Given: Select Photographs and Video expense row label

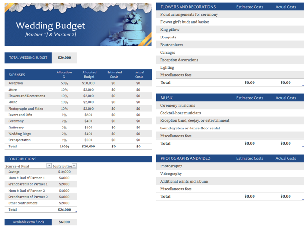Looking at the screenshot, I should coord(26,109).
